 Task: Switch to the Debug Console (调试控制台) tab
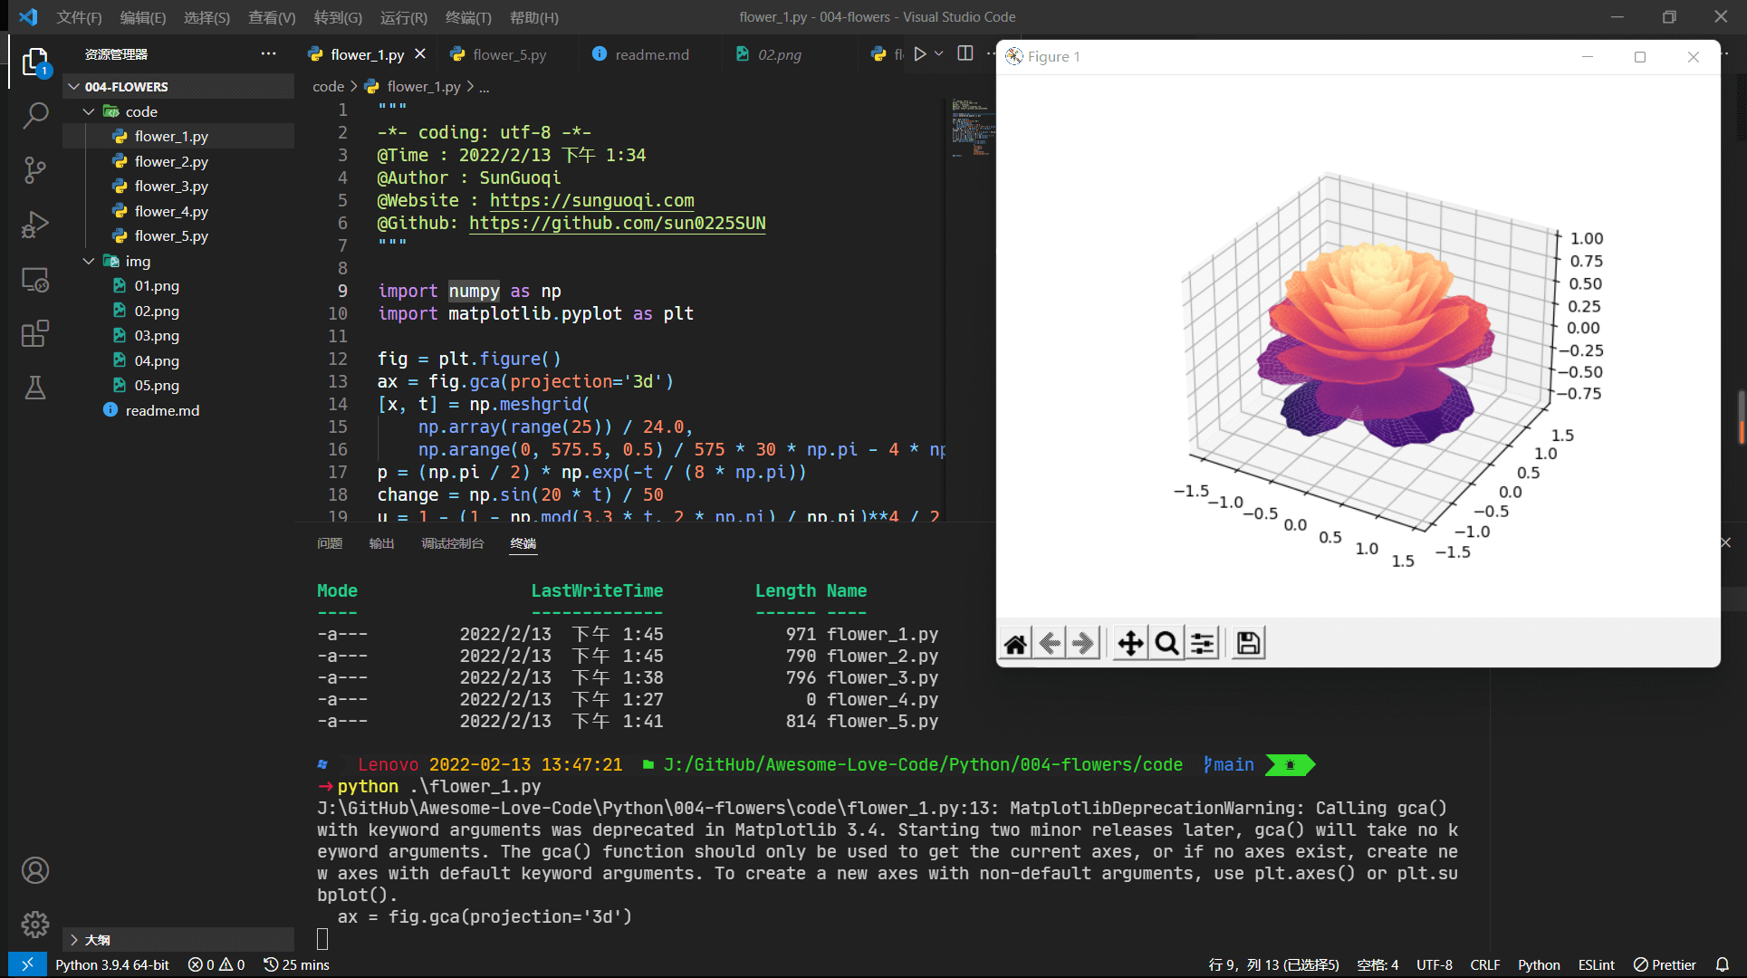[452, 543]
